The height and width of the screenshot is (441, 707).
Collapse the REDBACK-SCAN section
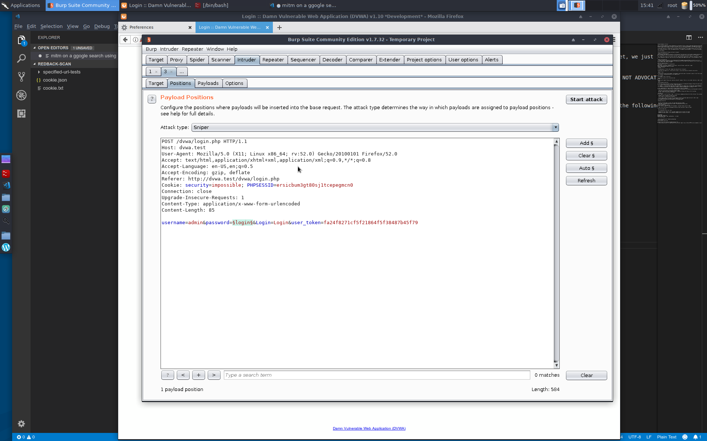tap(35, 64)
